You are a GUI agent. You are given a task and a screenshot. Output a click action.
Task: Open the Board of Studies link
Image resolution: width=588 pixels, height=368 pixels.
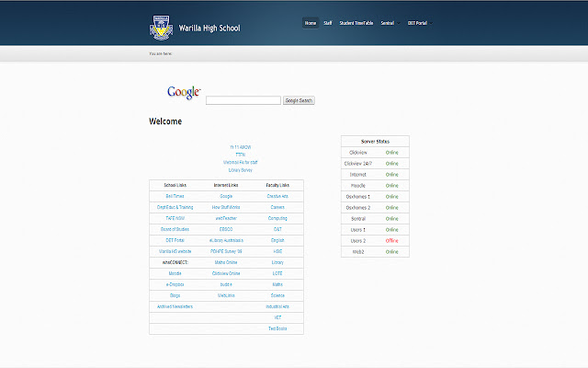tap(175, 229)
